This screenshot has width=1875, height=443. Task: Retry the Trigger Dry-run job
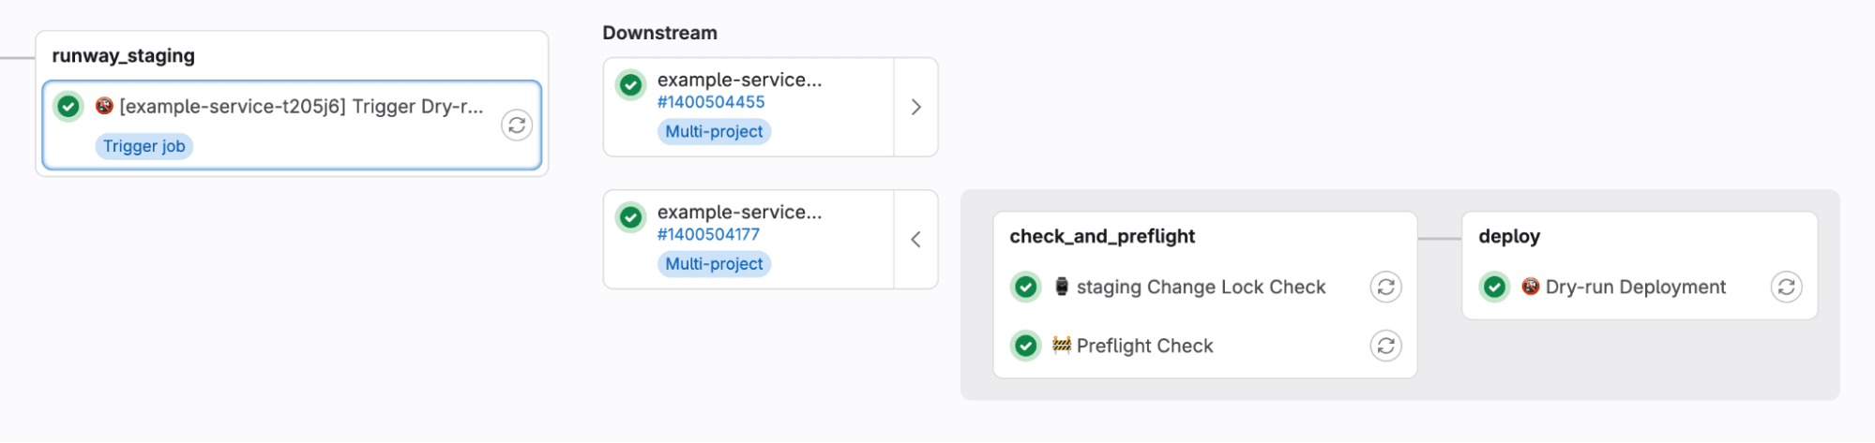click(517, 126)
